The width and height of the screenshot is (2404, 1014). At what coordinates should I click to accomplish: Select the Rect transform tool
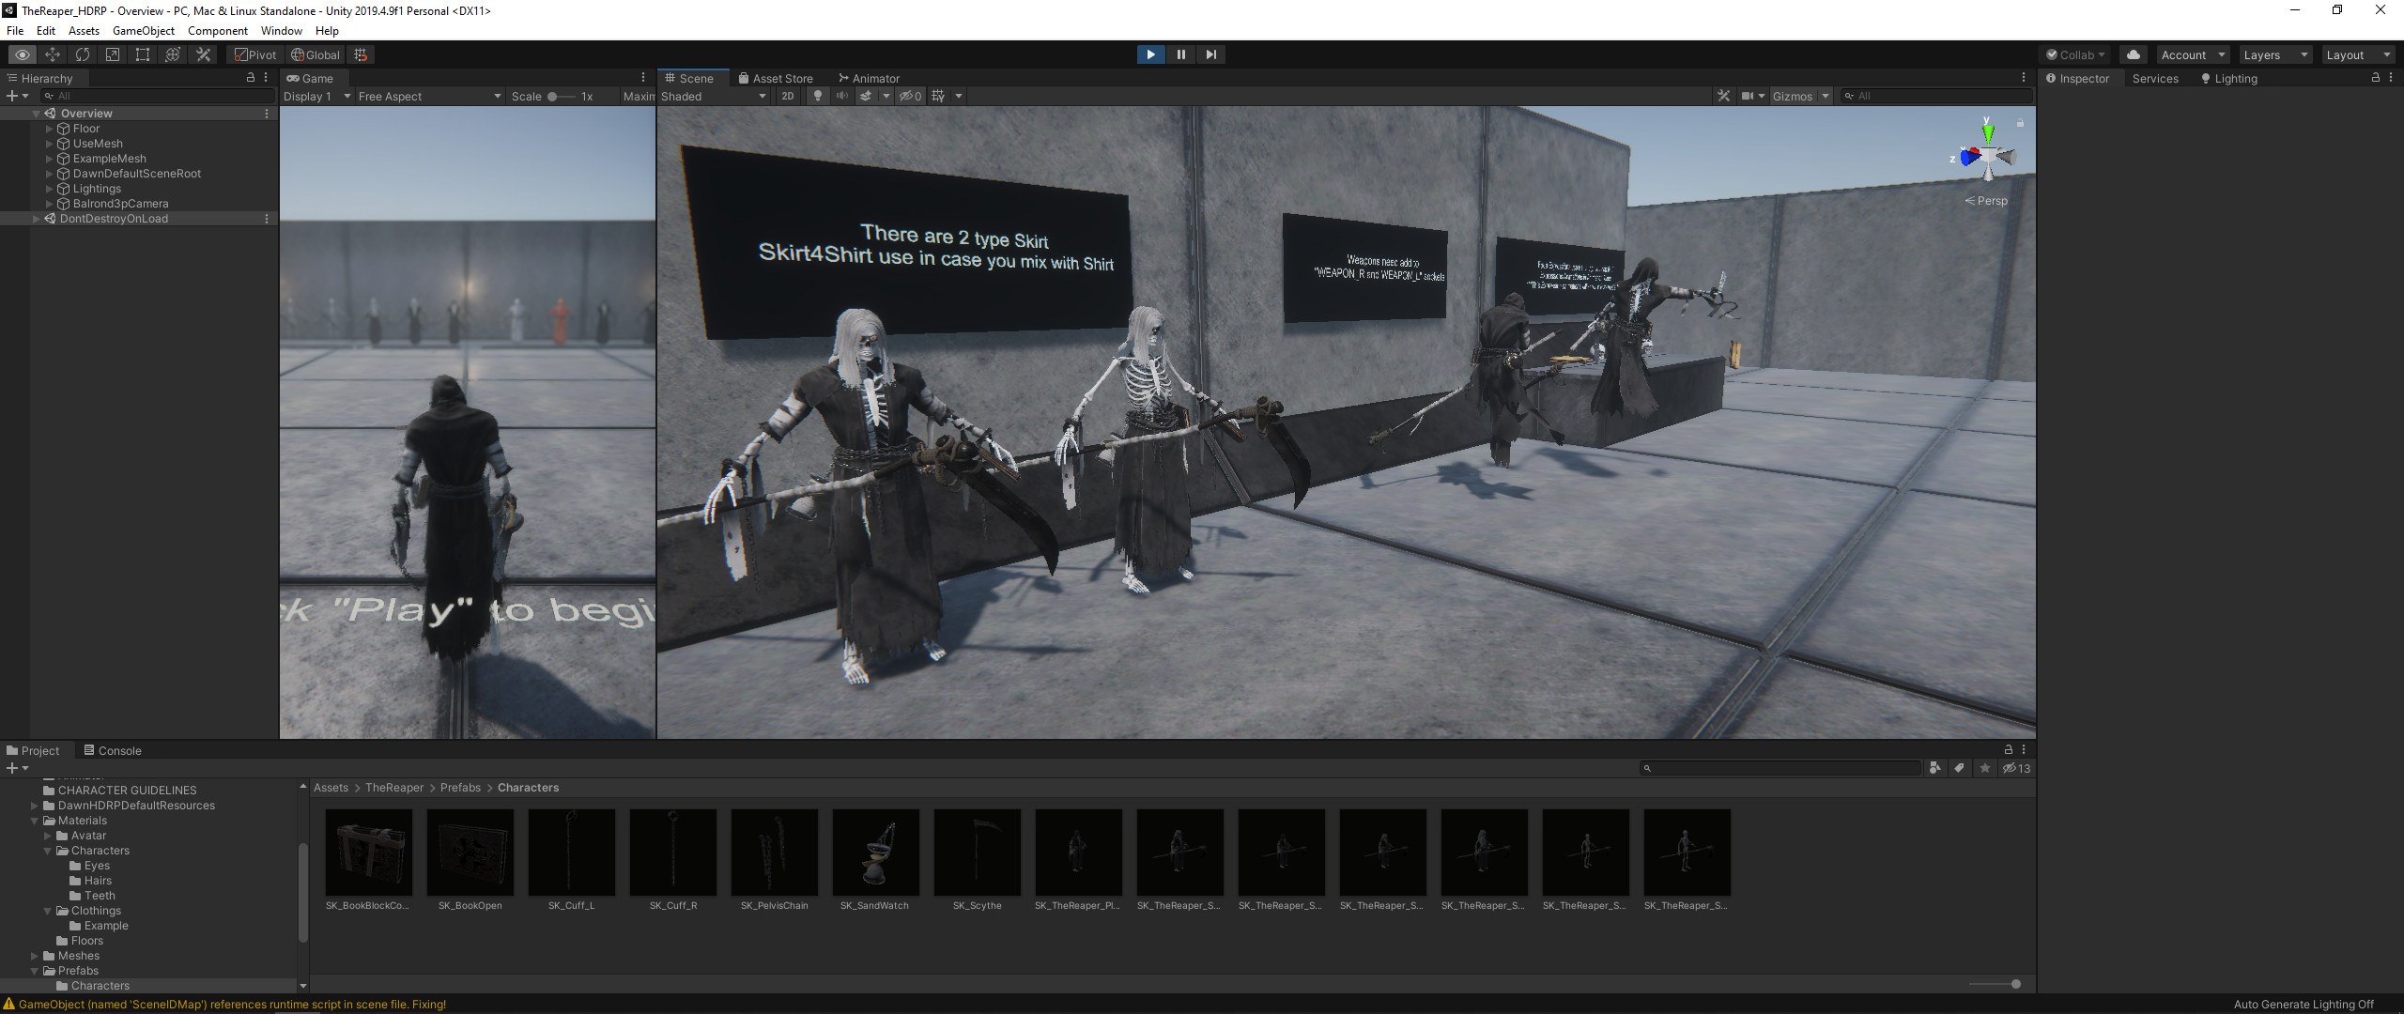click(x=143, y=54)
